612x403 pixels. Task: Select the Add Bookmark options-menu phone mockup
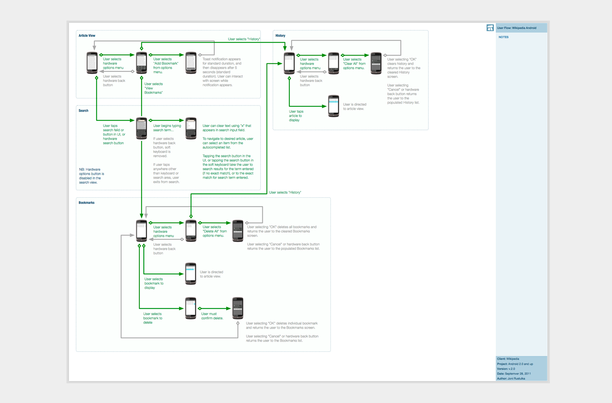[141, 63]
